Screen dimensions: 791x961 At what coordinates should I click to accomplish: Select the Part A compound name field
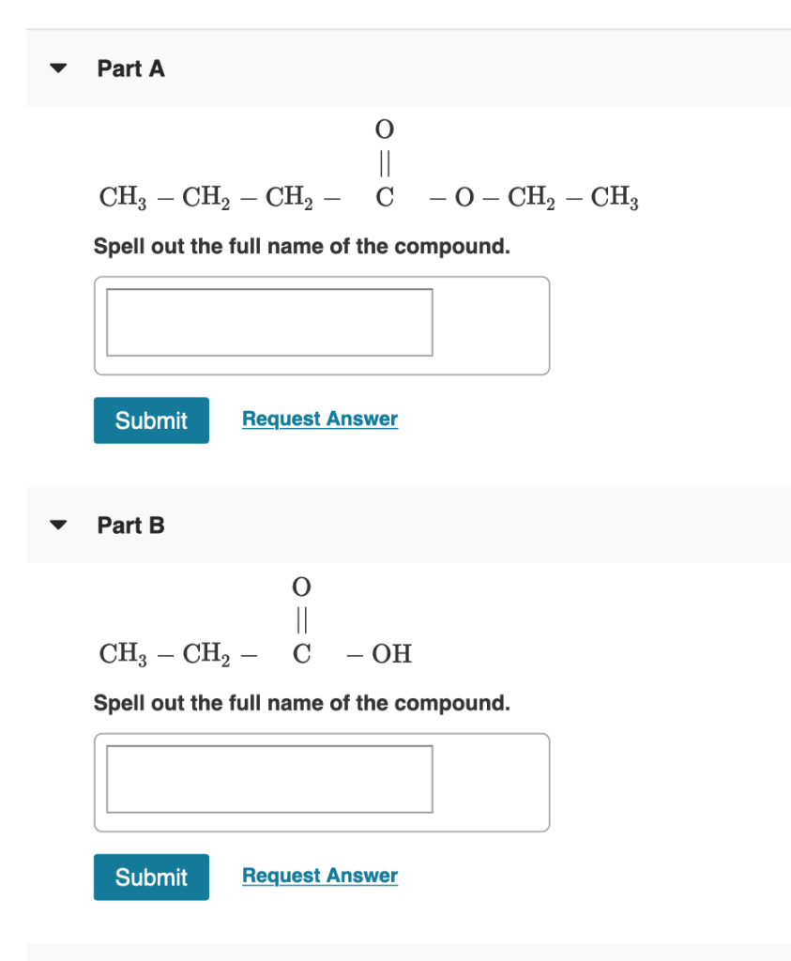(269, 323)
